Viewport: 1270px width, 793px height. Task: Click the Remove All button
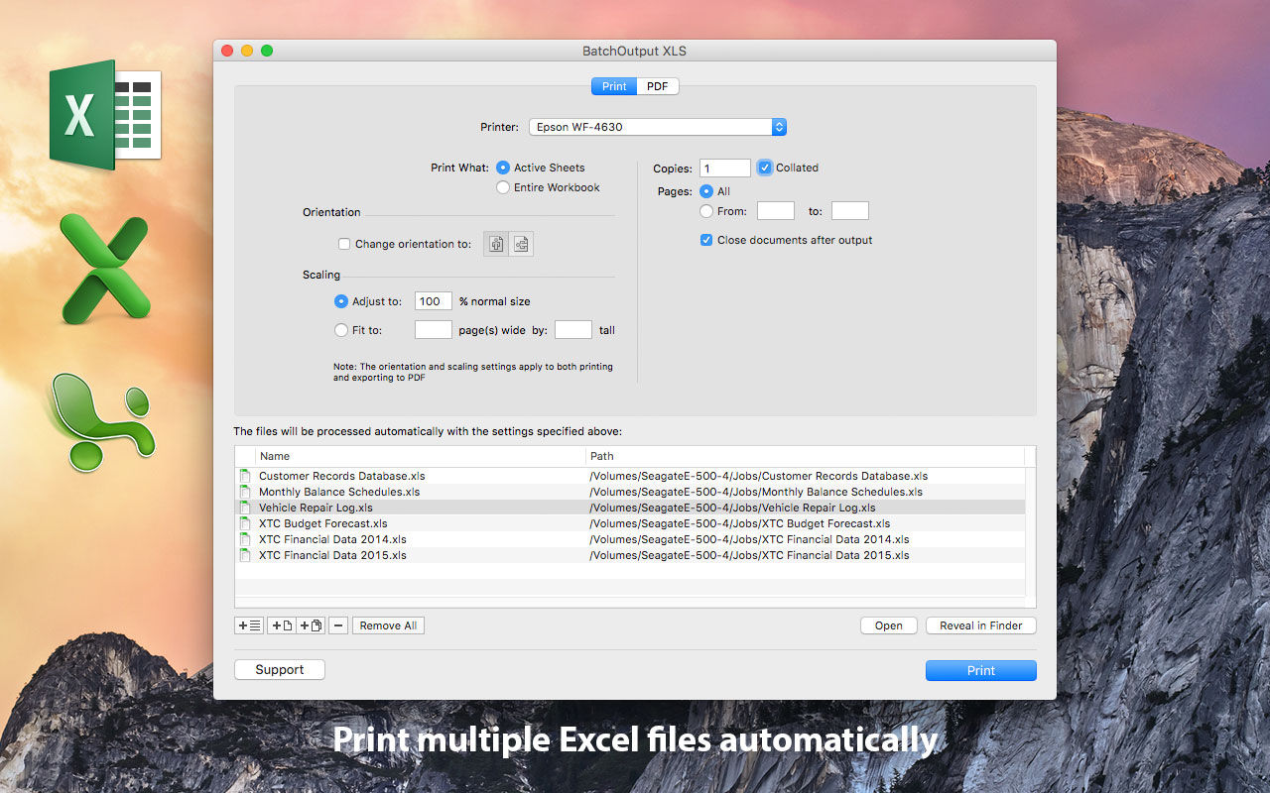click(388, 625)
